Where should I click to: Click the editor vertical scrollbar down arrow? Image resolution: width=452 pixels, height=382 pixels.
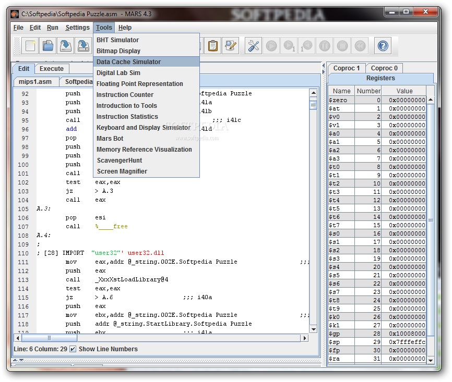click(313, 329)
